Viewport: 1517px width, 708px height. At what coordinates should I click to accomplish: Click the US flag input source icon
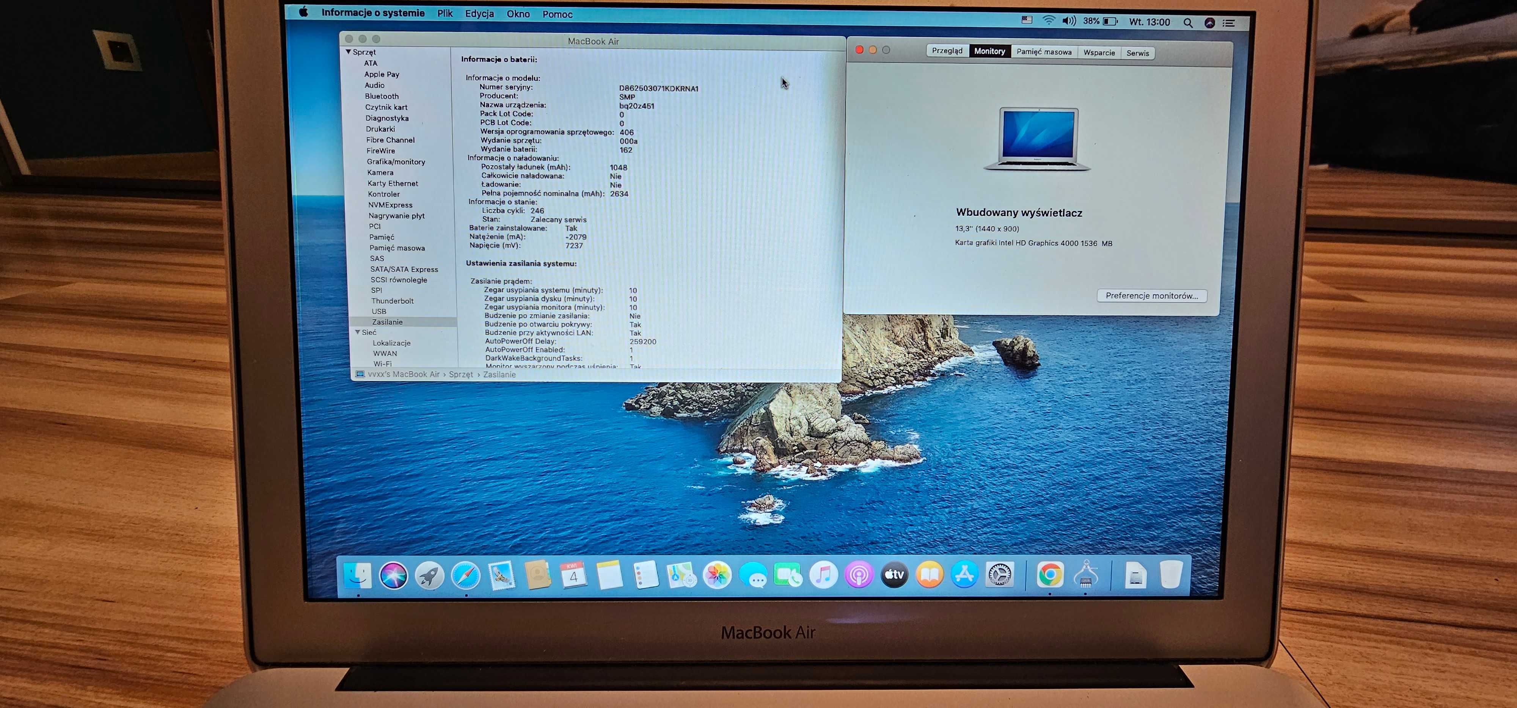(x=1027, y=20)
